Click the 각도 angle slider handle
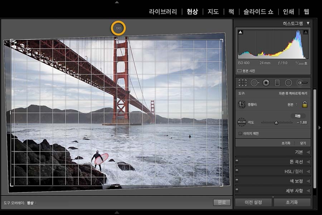The height and width of the screenshot is (215, 322). 276,123
